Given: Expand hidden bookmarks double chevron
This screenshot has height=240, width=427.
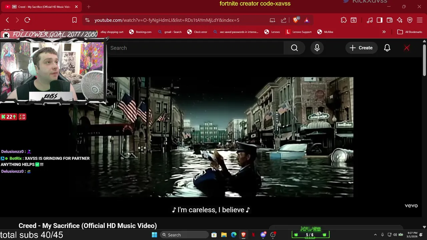Looking at the screenshot, I should (x=384, y=32).
